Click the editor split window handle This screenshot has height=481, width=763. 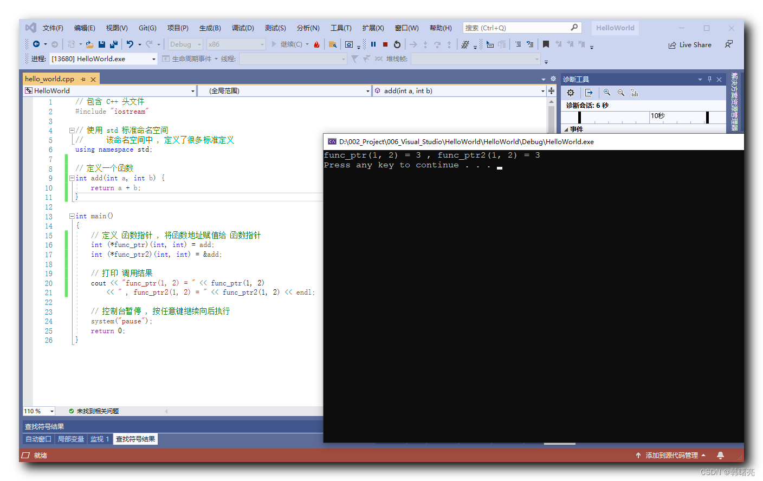(551, 90)
